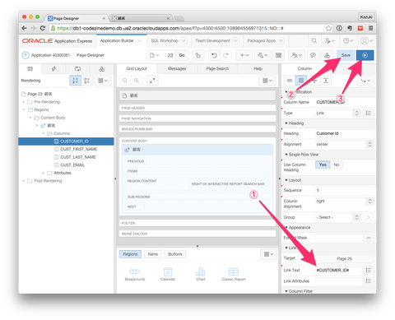Toggle Group by Processing Order view
This screenshot has height=320, width=395.
coord(76,81)
